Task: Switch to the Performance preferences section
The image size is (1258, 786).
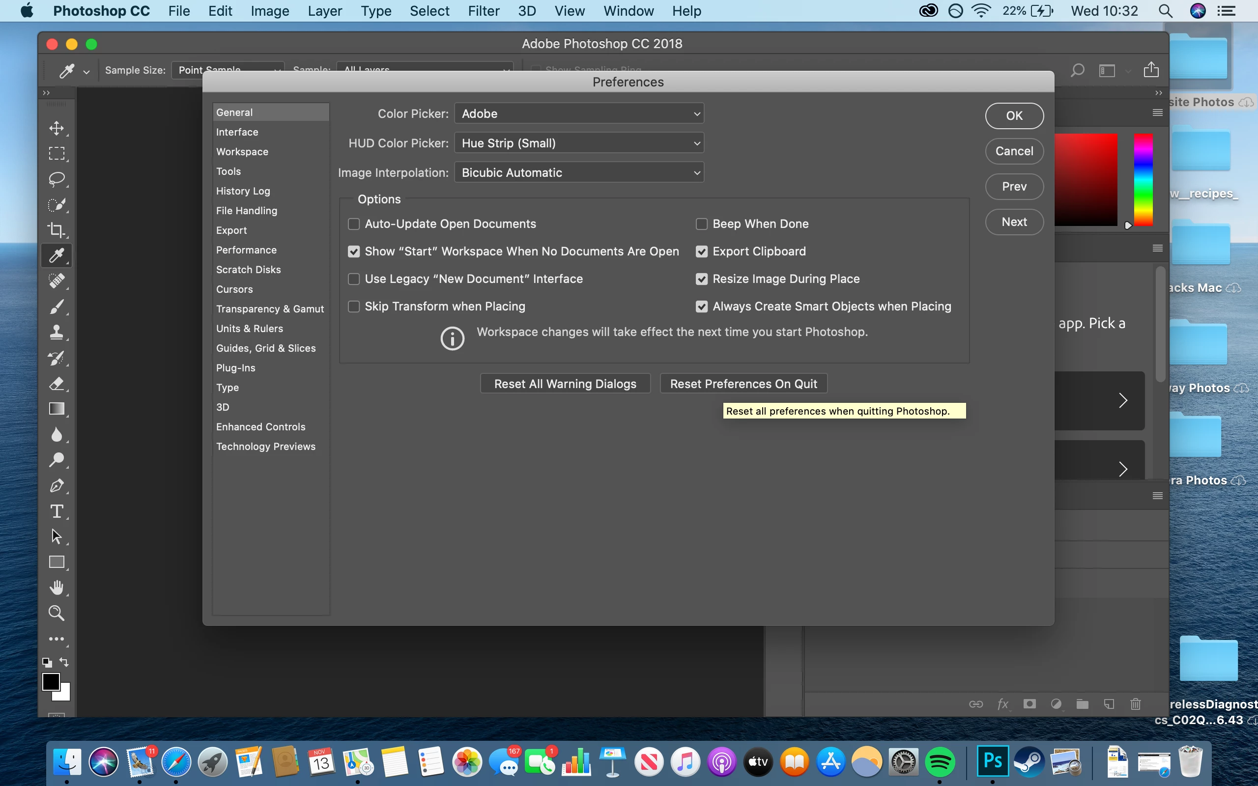Action: click(246, 250)
